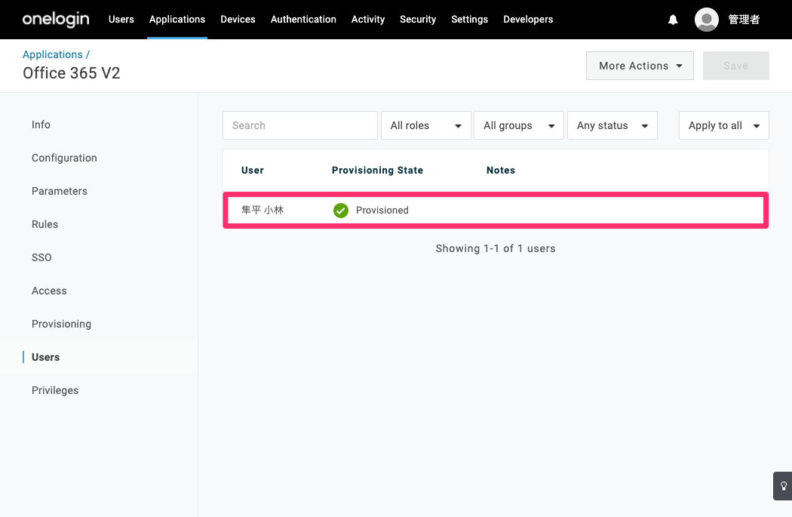Click the User column header
Screen dimensions: 792x517
tap(253, 171)
